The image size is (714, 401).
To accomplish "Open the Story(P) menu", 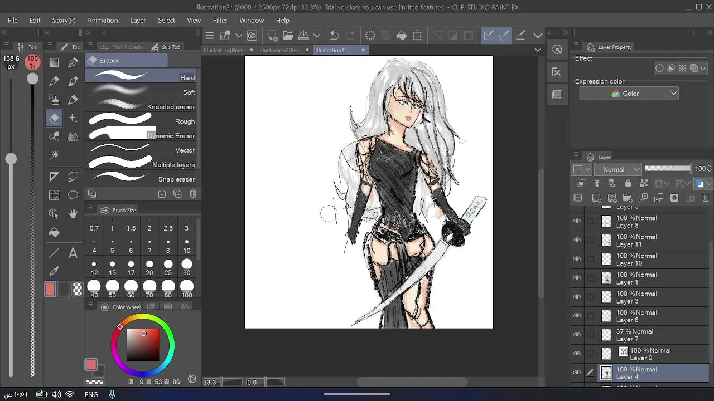I will pos(64,20).
